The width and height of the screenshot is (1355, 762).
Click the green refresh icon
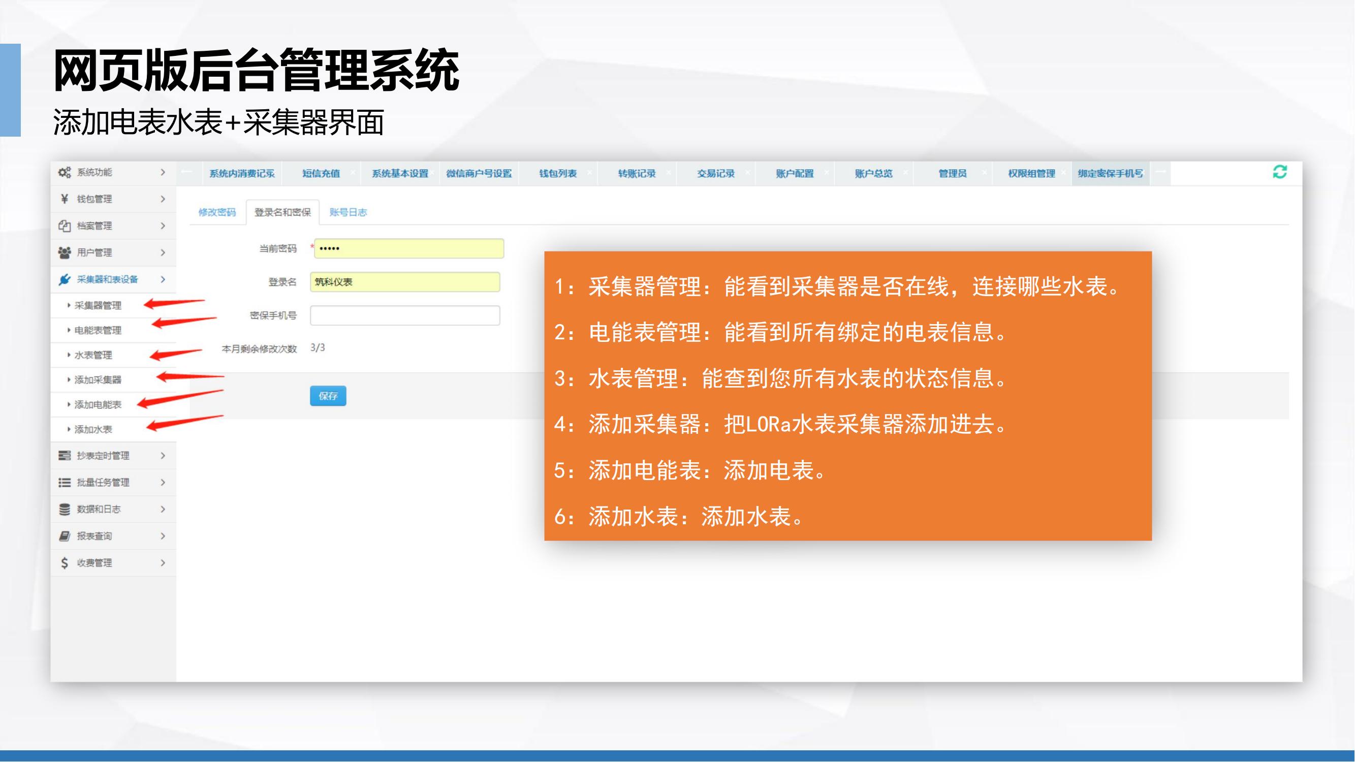click(x=1280, y=171)
